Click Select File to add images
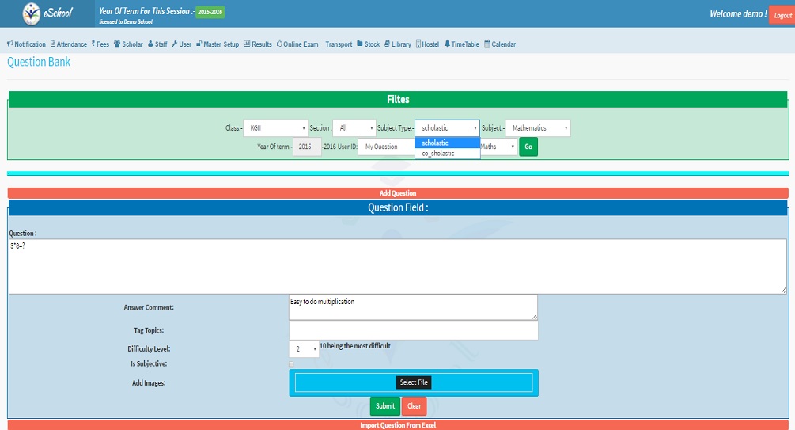Viewport: 795px width, 430px height. 414,382
